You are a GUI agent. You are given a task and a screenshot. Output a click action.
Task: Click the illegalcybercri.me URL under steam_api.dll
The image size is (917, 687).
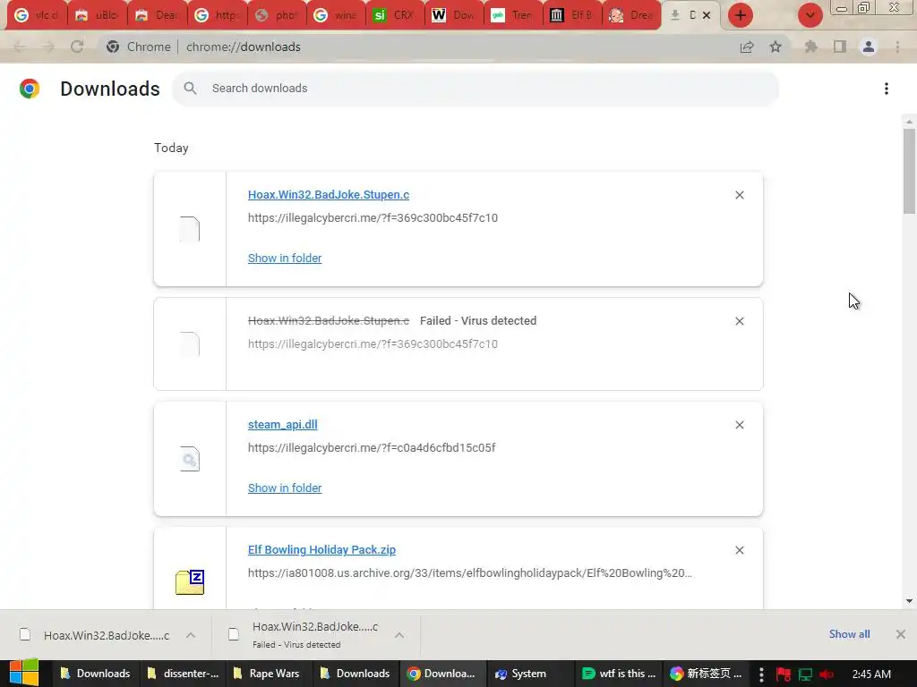[372, 447]
